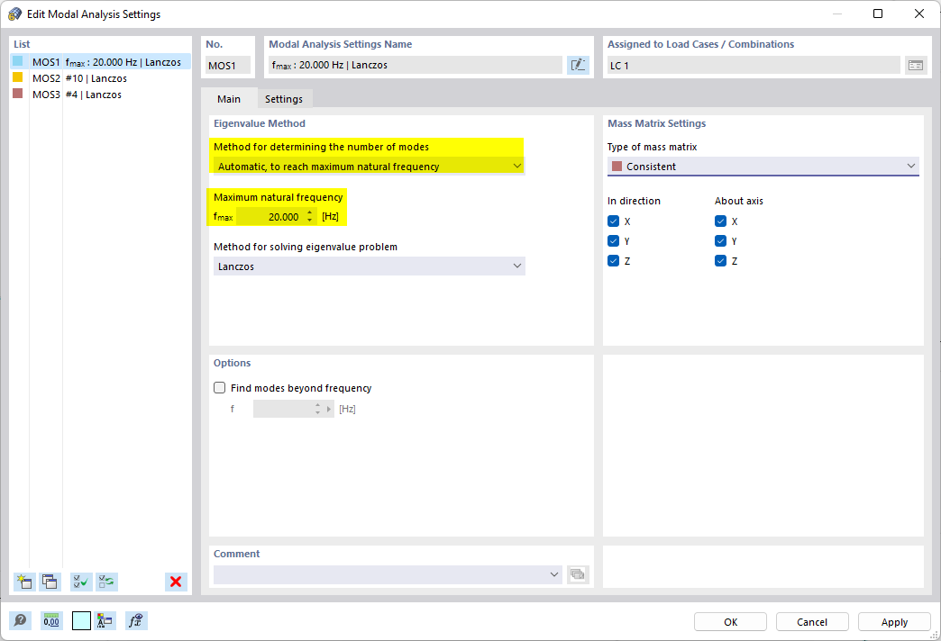
Task: Open the formula fx icon
Action: tap(136, 620)
